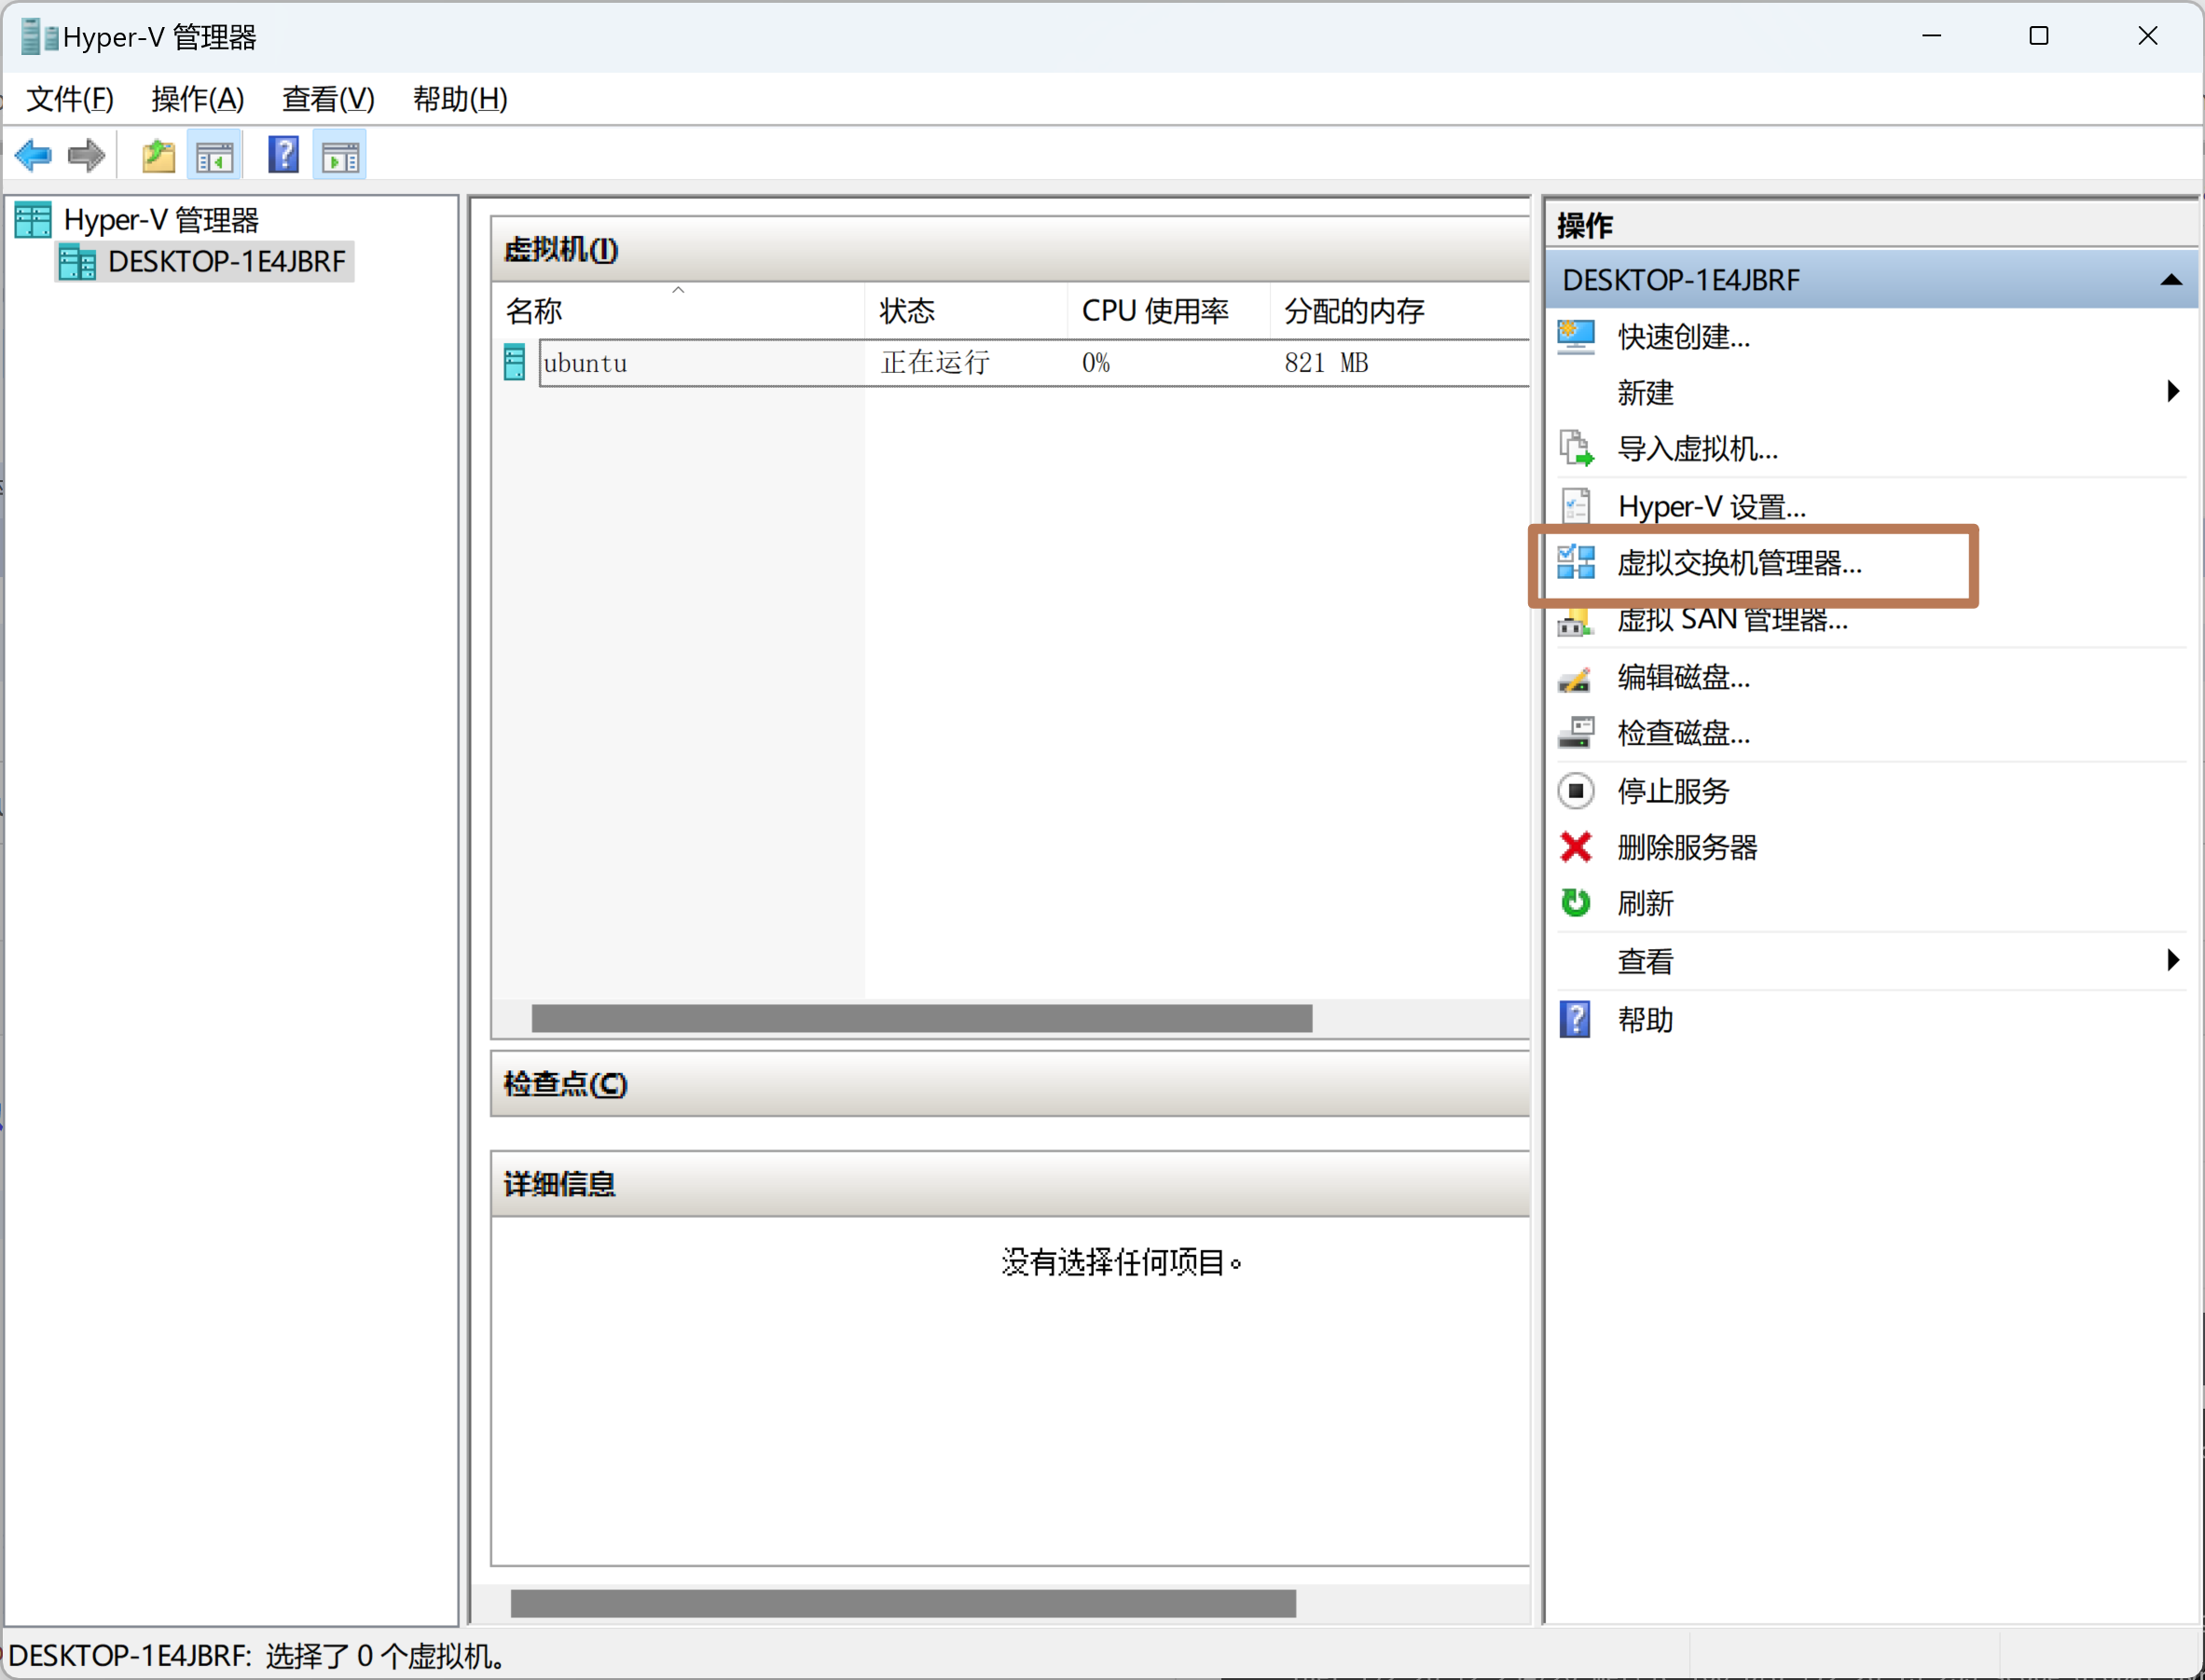Collapse the DESKTOP-1E4JBRF actions section header
Viewport: 2205px width, 1680px height.
pos(2170,280)
